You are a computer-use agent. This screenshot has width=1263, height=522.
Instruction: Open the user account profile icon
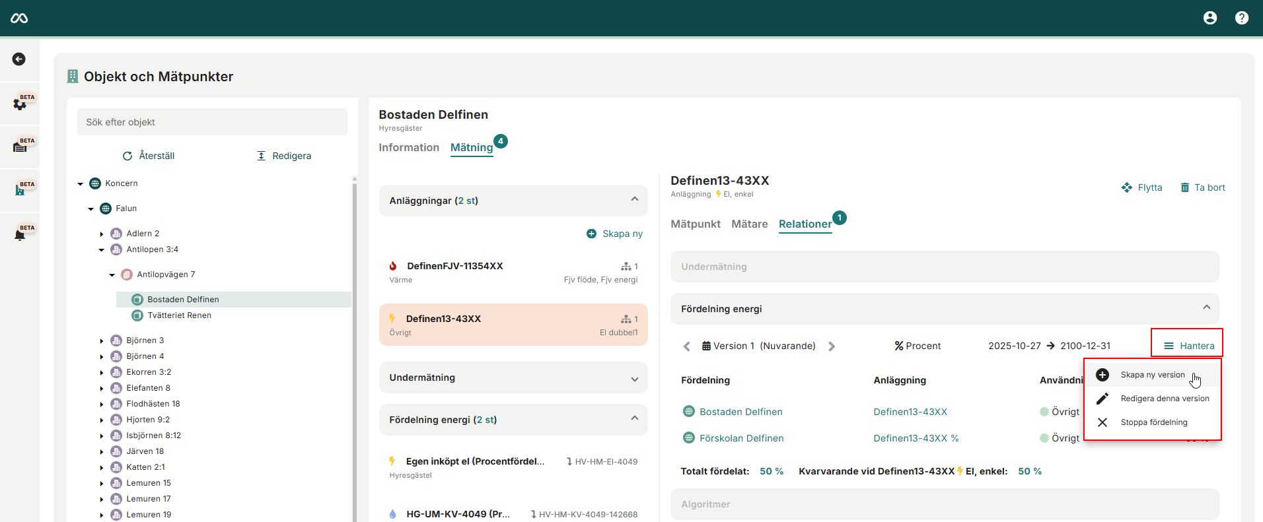coord(1209,18)
